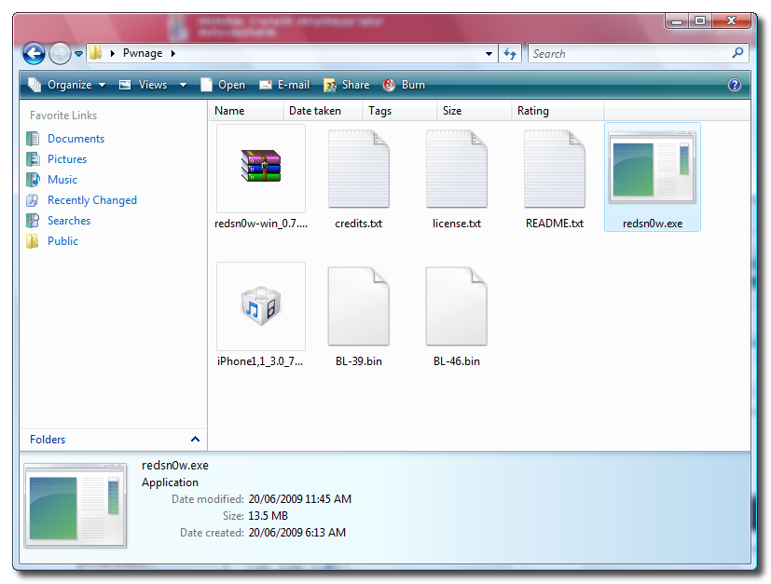The image size is (771, 584).
Task: Select the BL-39.bin file icon
Action: click(358, 306)
